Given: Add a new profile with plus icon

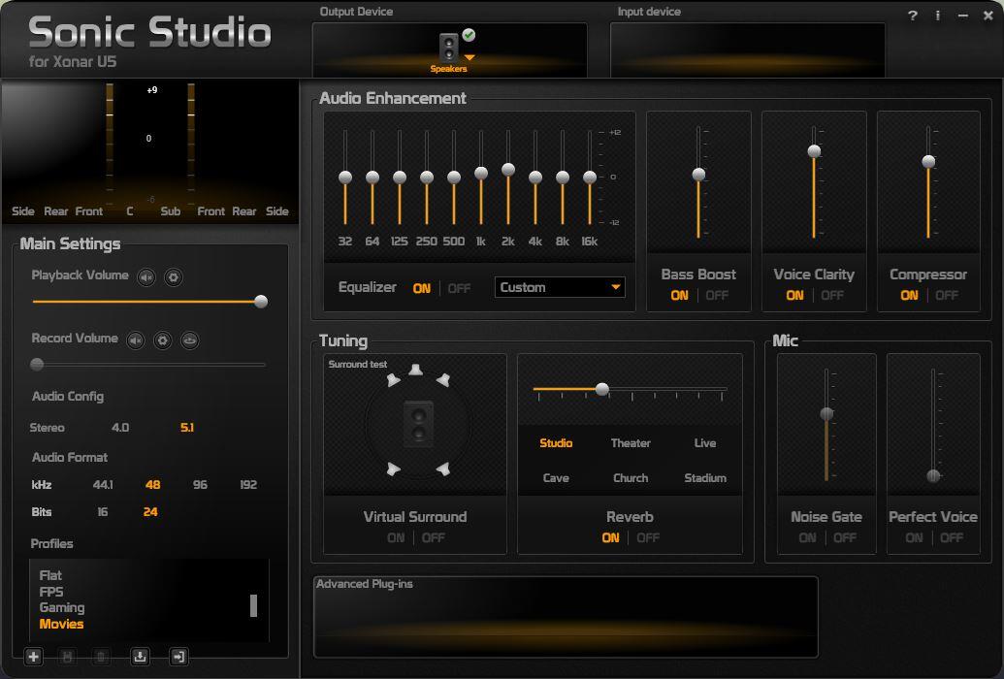Looking at the screenshot, I should [34, 657].
